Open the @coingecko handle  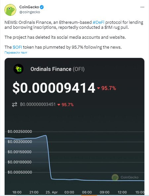click(29, 12)
